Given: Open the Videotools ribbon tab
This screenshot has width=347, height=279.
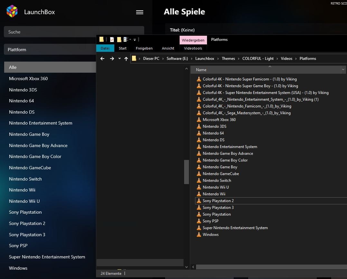Looking at the screenshot, I should pos(193,48).
